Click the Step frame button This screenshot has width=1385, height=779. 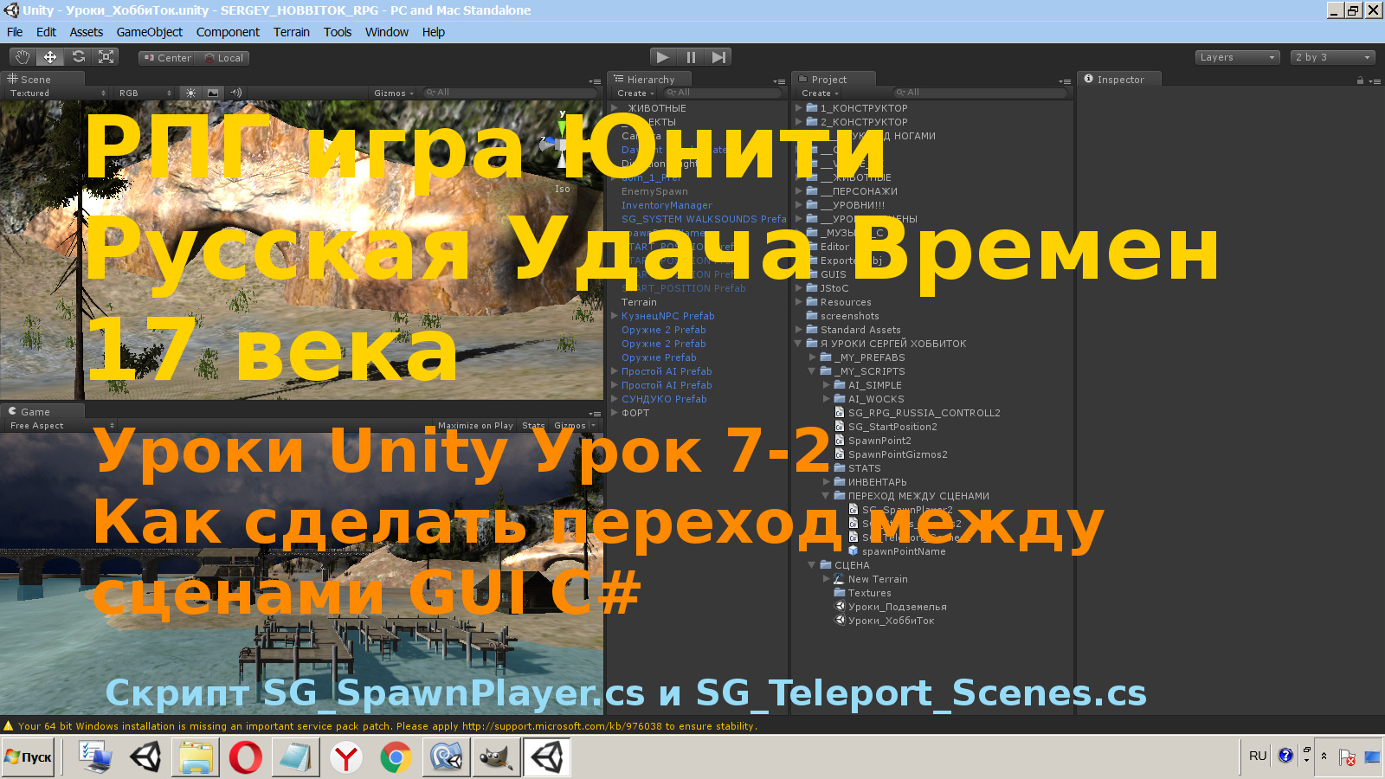pyautogui.click(x=718, y=57)
